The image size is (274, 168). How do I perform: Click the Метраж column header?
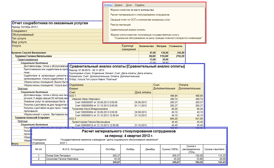click(x=162, y=46)
